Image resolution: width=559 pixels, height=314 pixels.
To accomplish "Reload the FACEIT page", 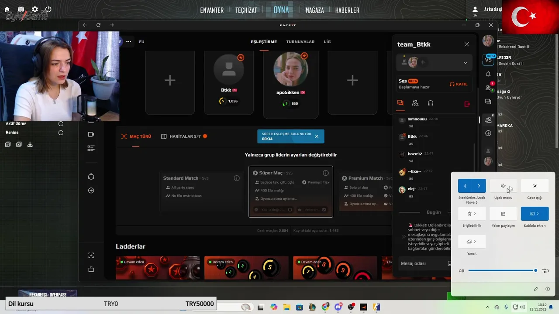I will (98, 25).
